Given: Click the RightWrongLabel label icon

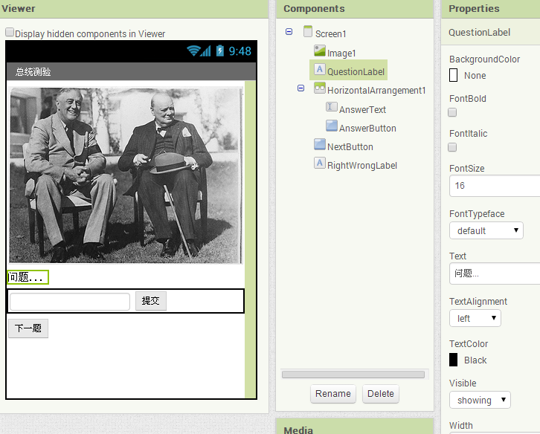Looking at the screenshot, I should 320,163.
